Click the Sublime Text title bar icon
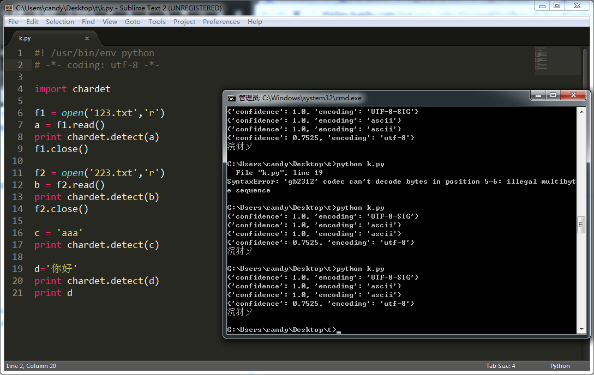This screenshot has height=375, width=594. 9,8
